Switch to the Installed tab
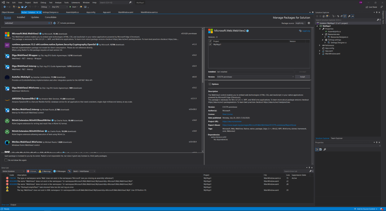The height and width of the screenshot is (211, 386). 21,17
